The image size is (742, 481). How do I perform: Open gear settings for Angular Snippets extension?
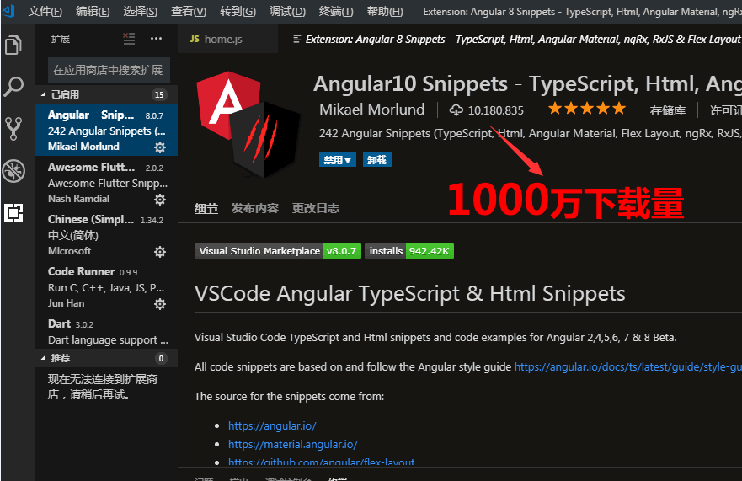[x=160, y=147]
